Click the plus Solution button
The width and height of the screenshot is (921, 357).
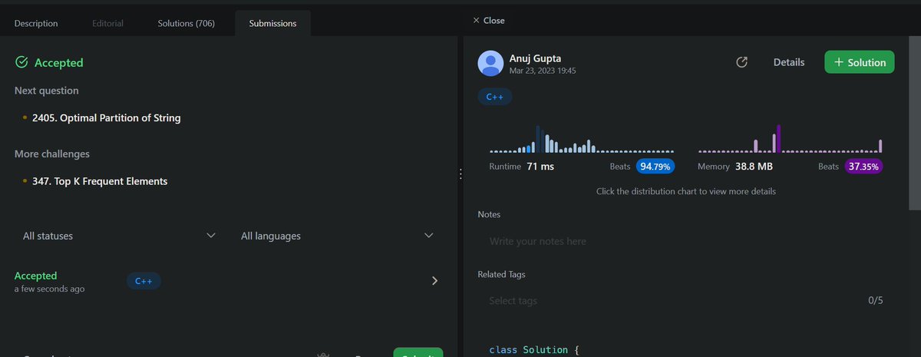(x=860, y=62)
